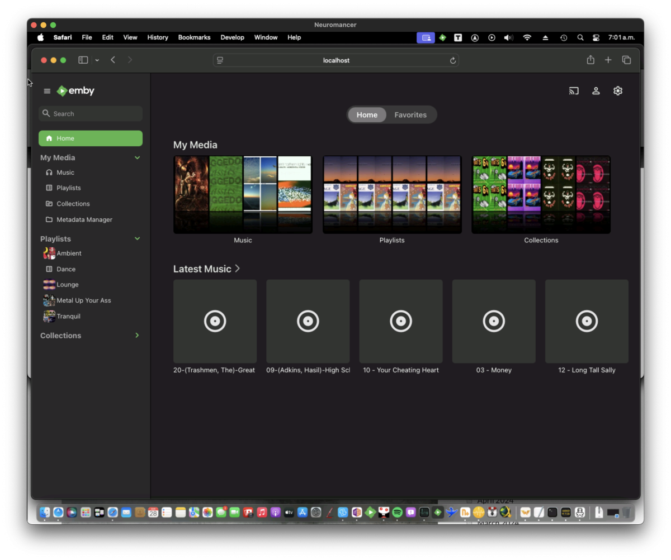
Task: Click the Safari share icon
Action: coord(590,60)
